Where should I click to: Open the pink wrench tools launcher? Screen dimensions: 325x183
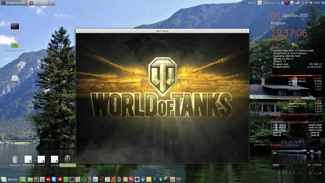[131, 179]
